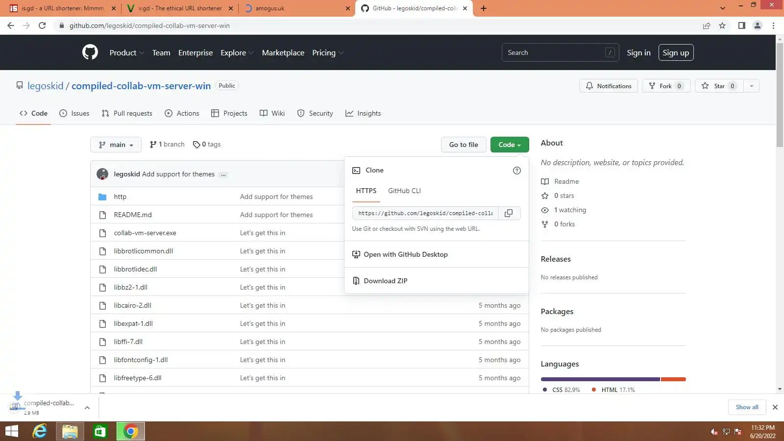The width and height of the screenshot is (784, 441).
Task: Expand the main branch dropdown
Action: 116,145
